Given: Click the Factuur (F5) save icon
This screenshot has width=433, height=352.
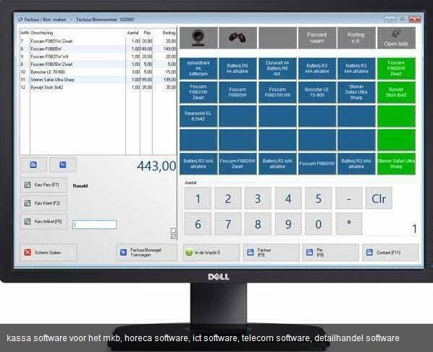Looking at the screenshot, I should 251,252.
